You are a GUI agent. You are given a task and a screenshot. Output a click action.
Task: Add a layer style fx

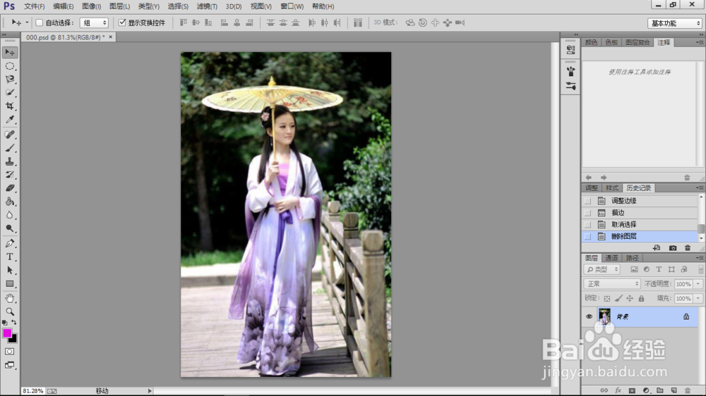click(x=618, y=390)
